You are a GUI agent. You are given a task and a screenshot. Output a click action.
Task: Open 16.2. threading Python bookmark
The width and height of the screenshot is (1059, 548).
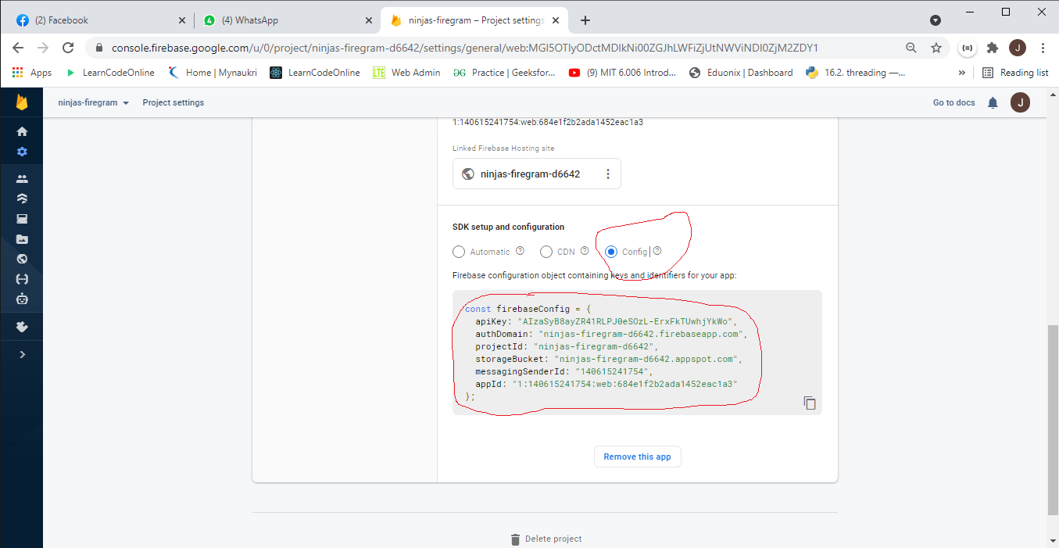click(855, 73)
